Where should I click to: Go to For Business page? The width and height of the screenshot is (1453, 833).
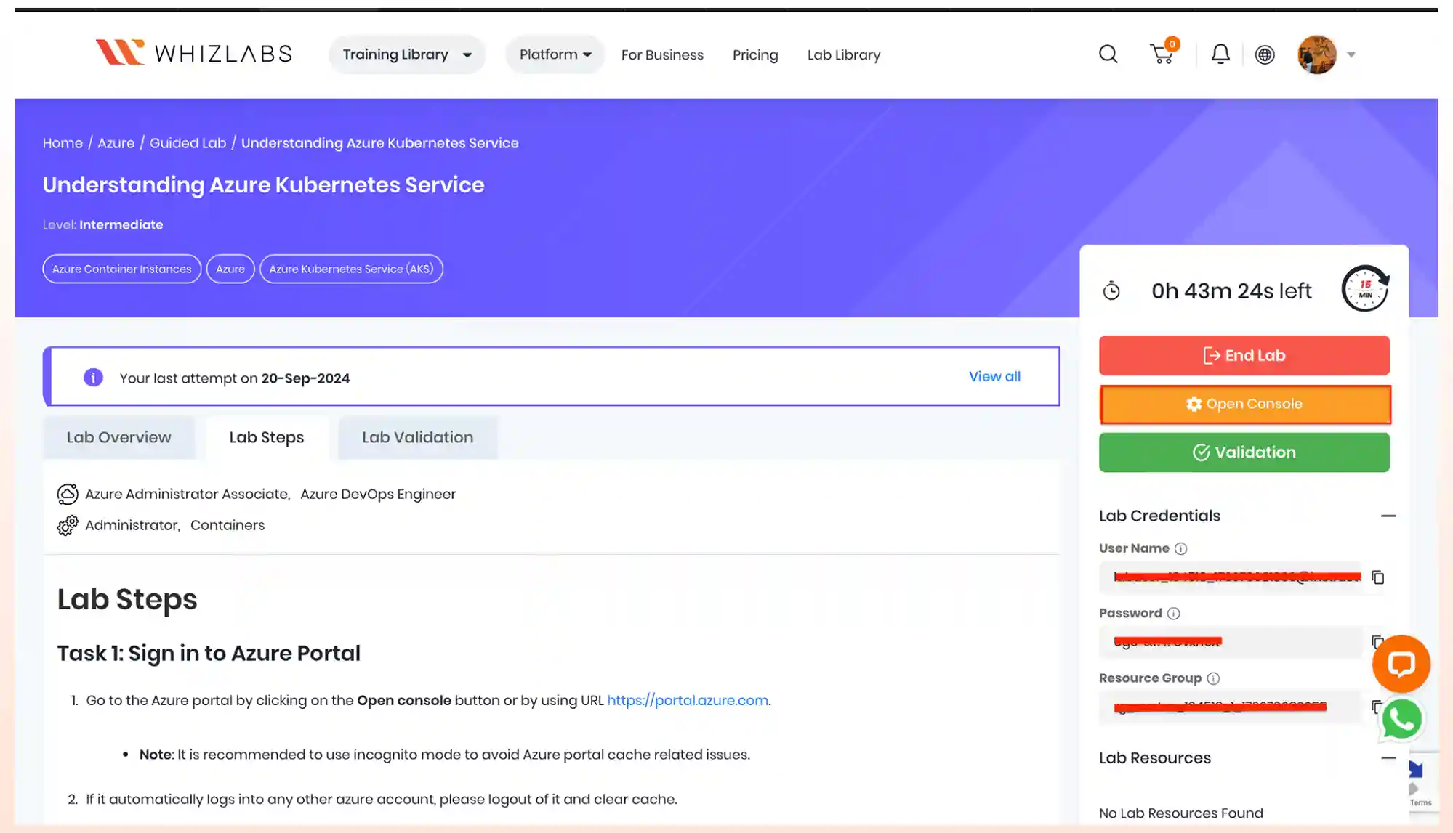click(662, 55)
